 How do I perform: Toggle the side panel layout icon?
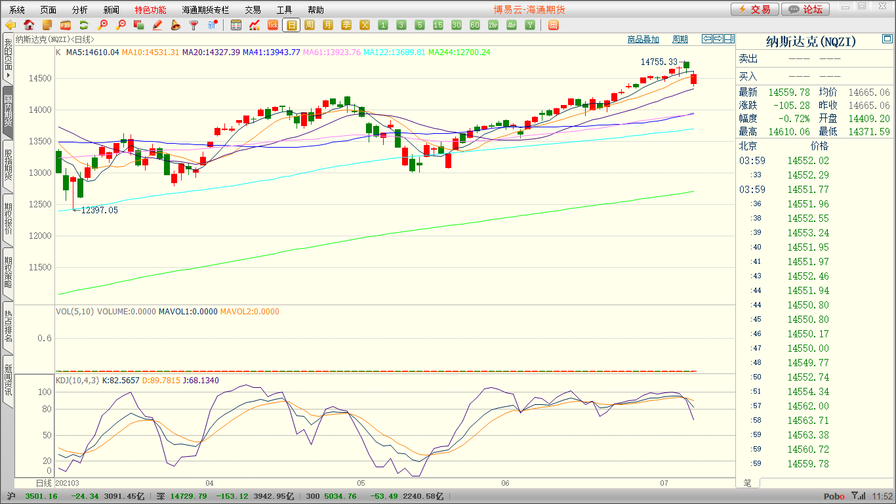click(729, 39)
